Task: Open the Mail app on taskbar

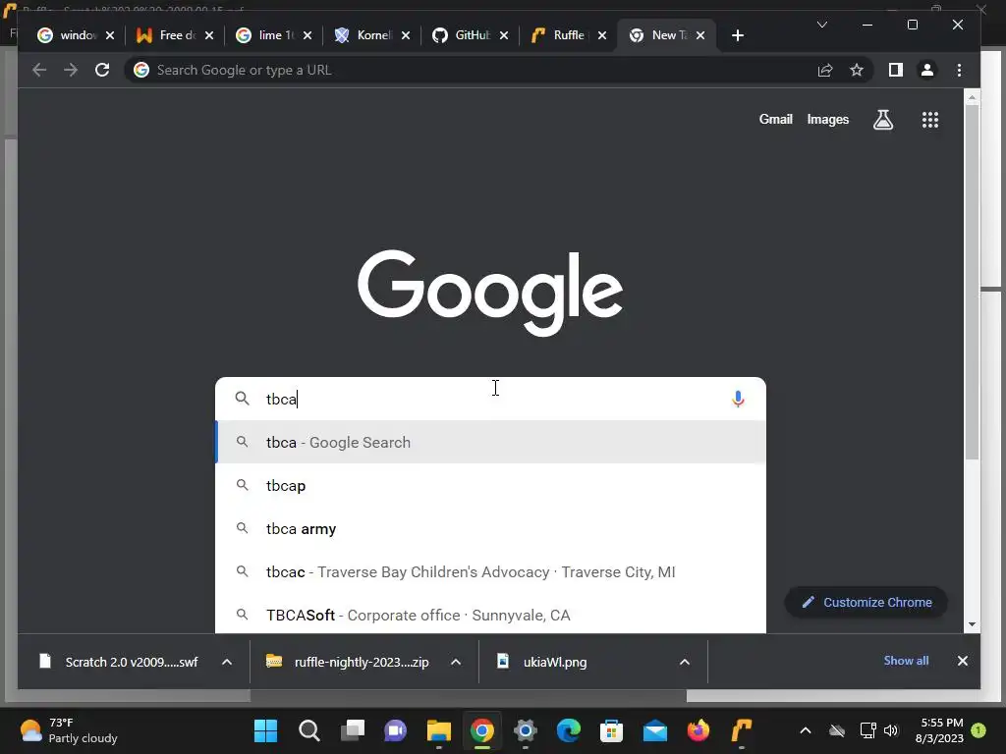Action: coord(655,730)
